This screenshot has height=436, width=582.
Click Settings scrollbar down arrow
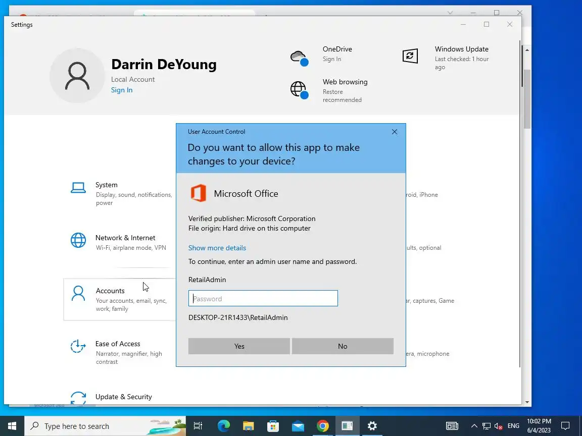click(527, 402)
